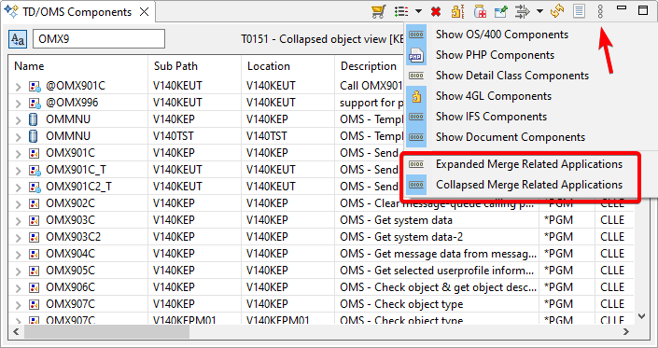Click the case-sensitive Aa filter icon

(x=17, y=39)
